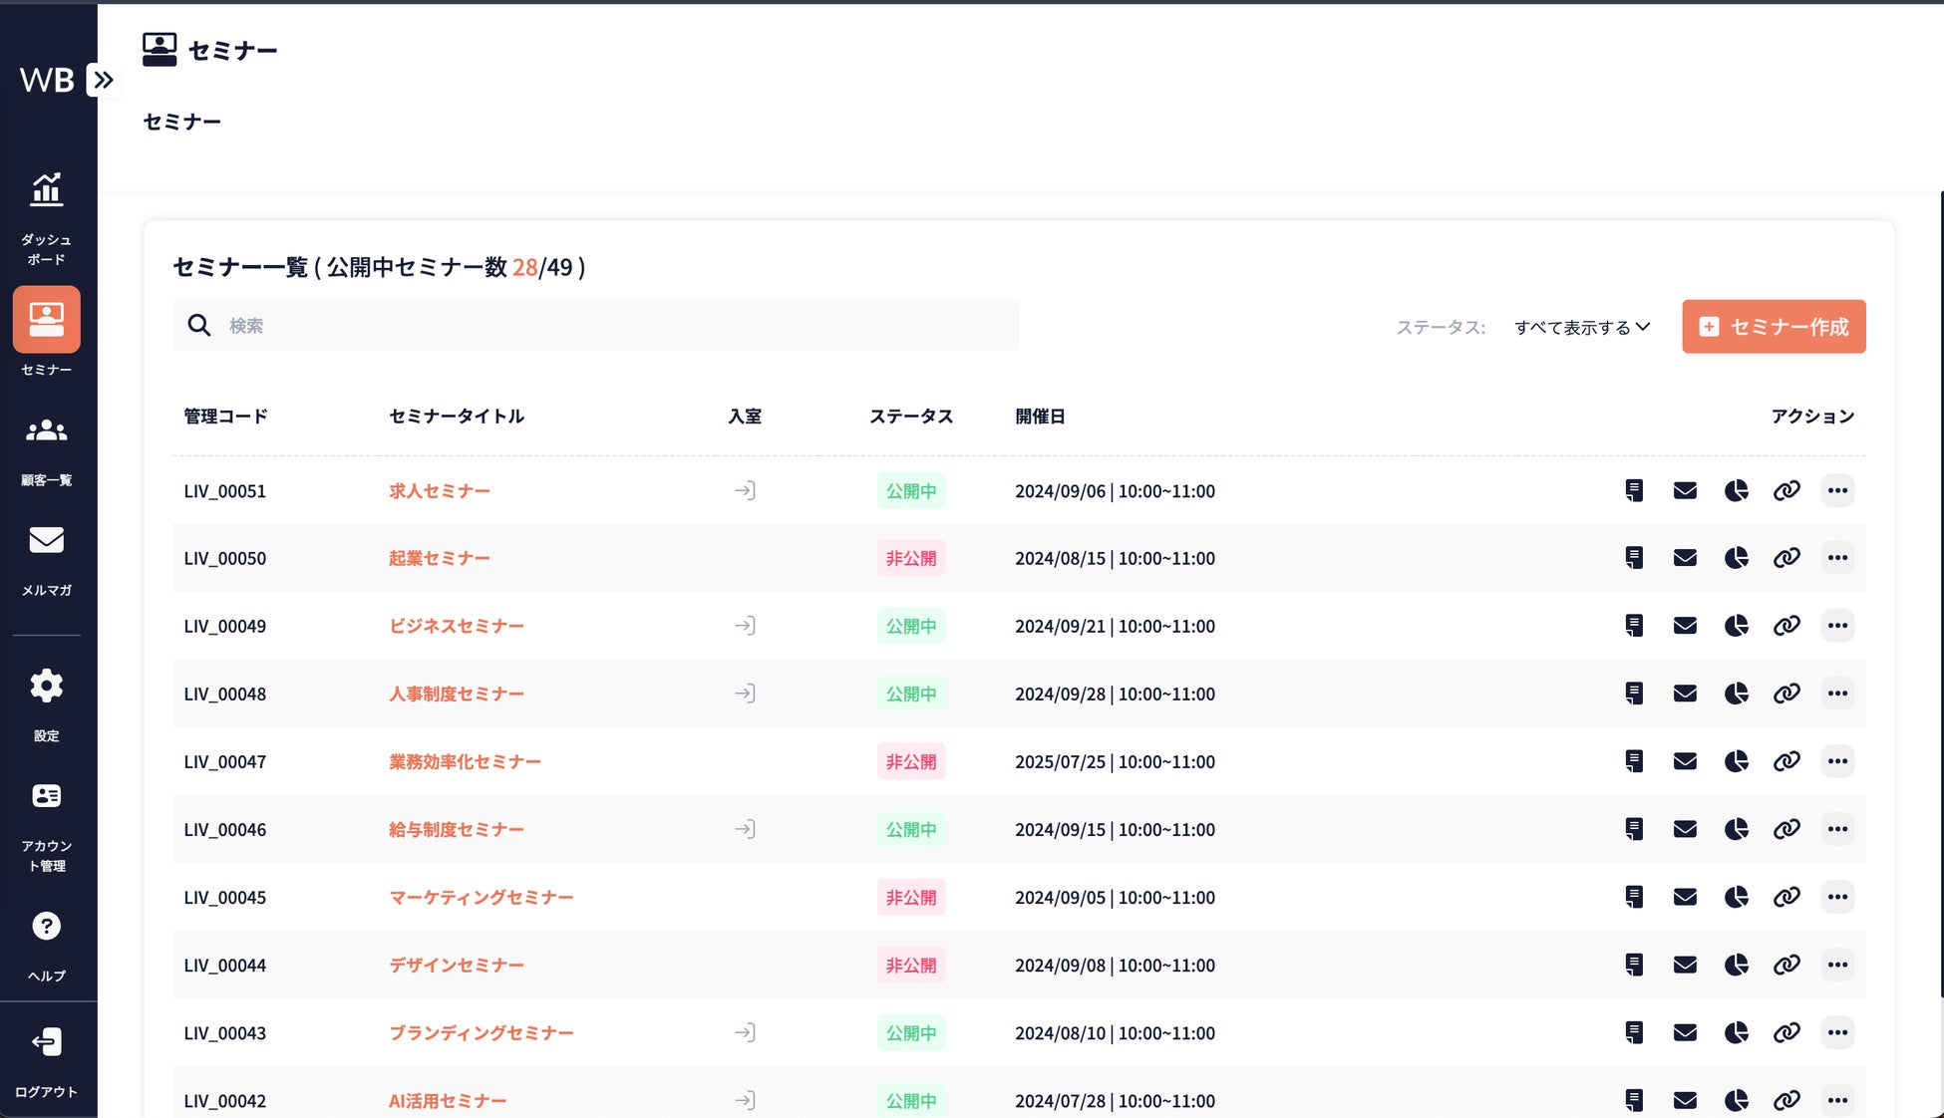
Task: Open the デザインセミナー title link
Action: click(x=456, y=965)
